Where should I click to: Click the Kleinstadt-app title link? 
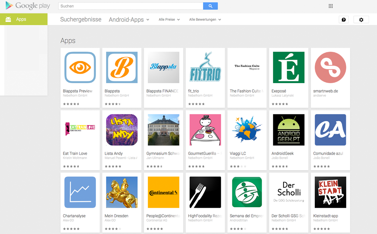point(326,216)
